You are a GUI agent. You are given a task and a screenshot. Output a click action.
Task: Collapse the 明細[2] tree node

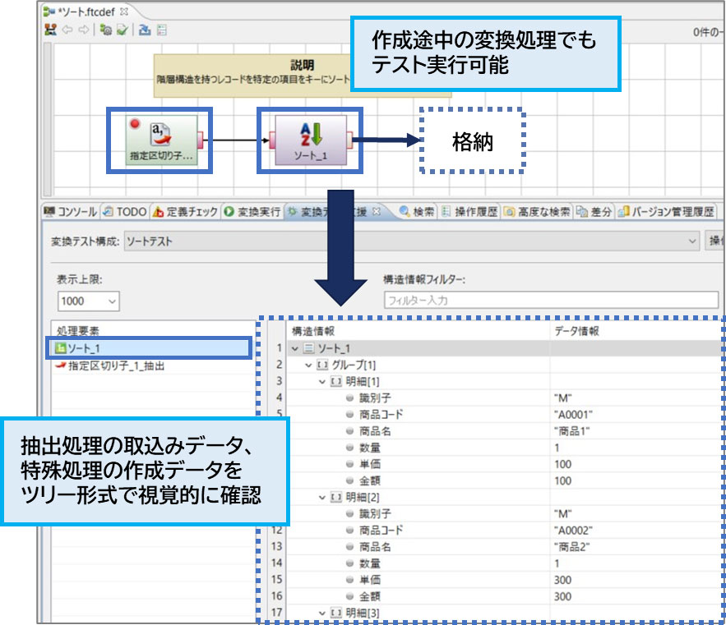(322, 497)
